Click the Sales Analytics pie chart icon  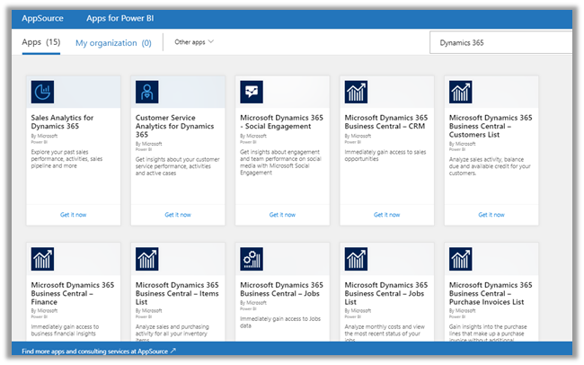(x=42, y=93)
